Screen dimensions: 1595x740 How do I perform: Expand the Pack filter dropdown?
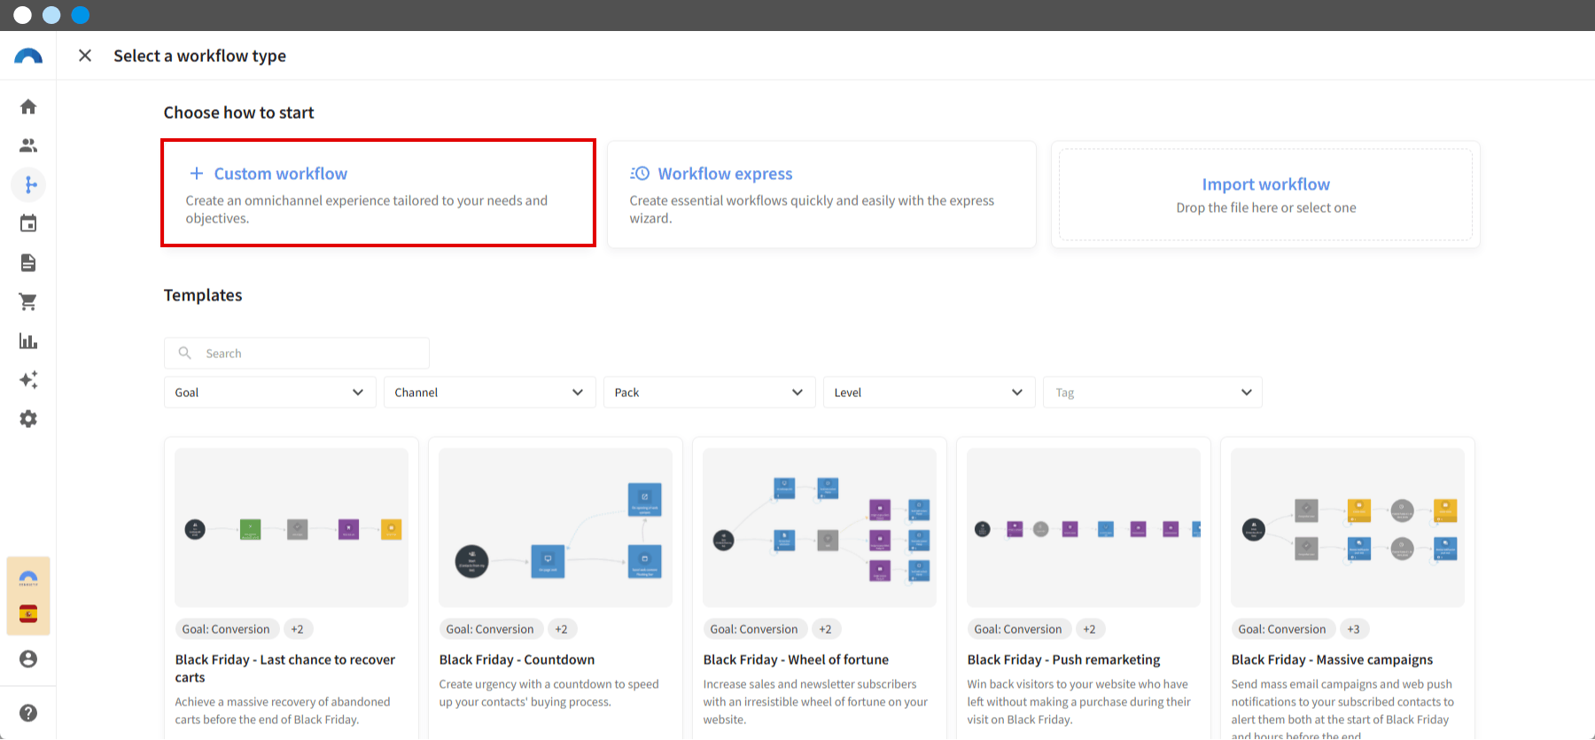click(710, 393)
